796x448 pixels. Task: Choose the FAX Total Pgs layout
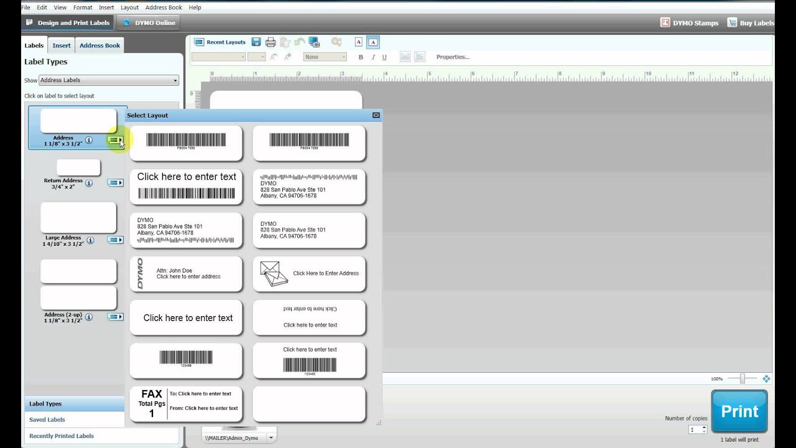click(186, 403)
